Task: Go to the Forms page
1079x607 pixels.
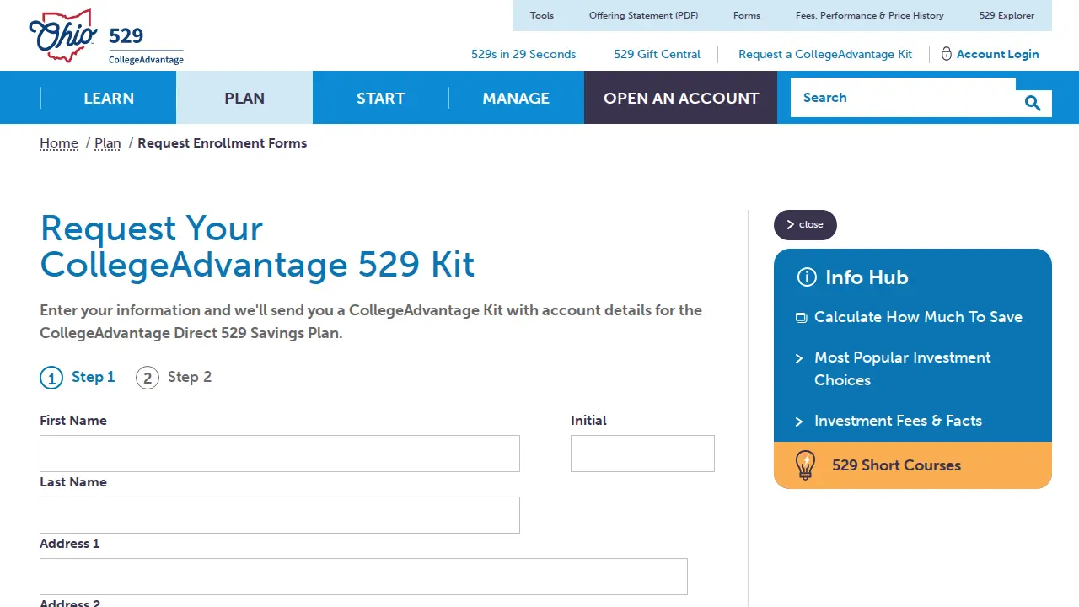Action: point(747,15)
